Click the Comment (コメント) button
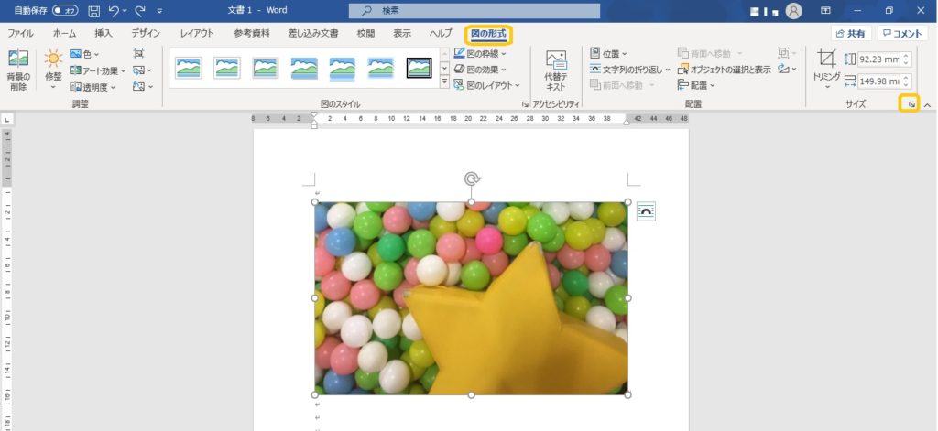Screen dimensions: 938x431 [x=901, y=33]
